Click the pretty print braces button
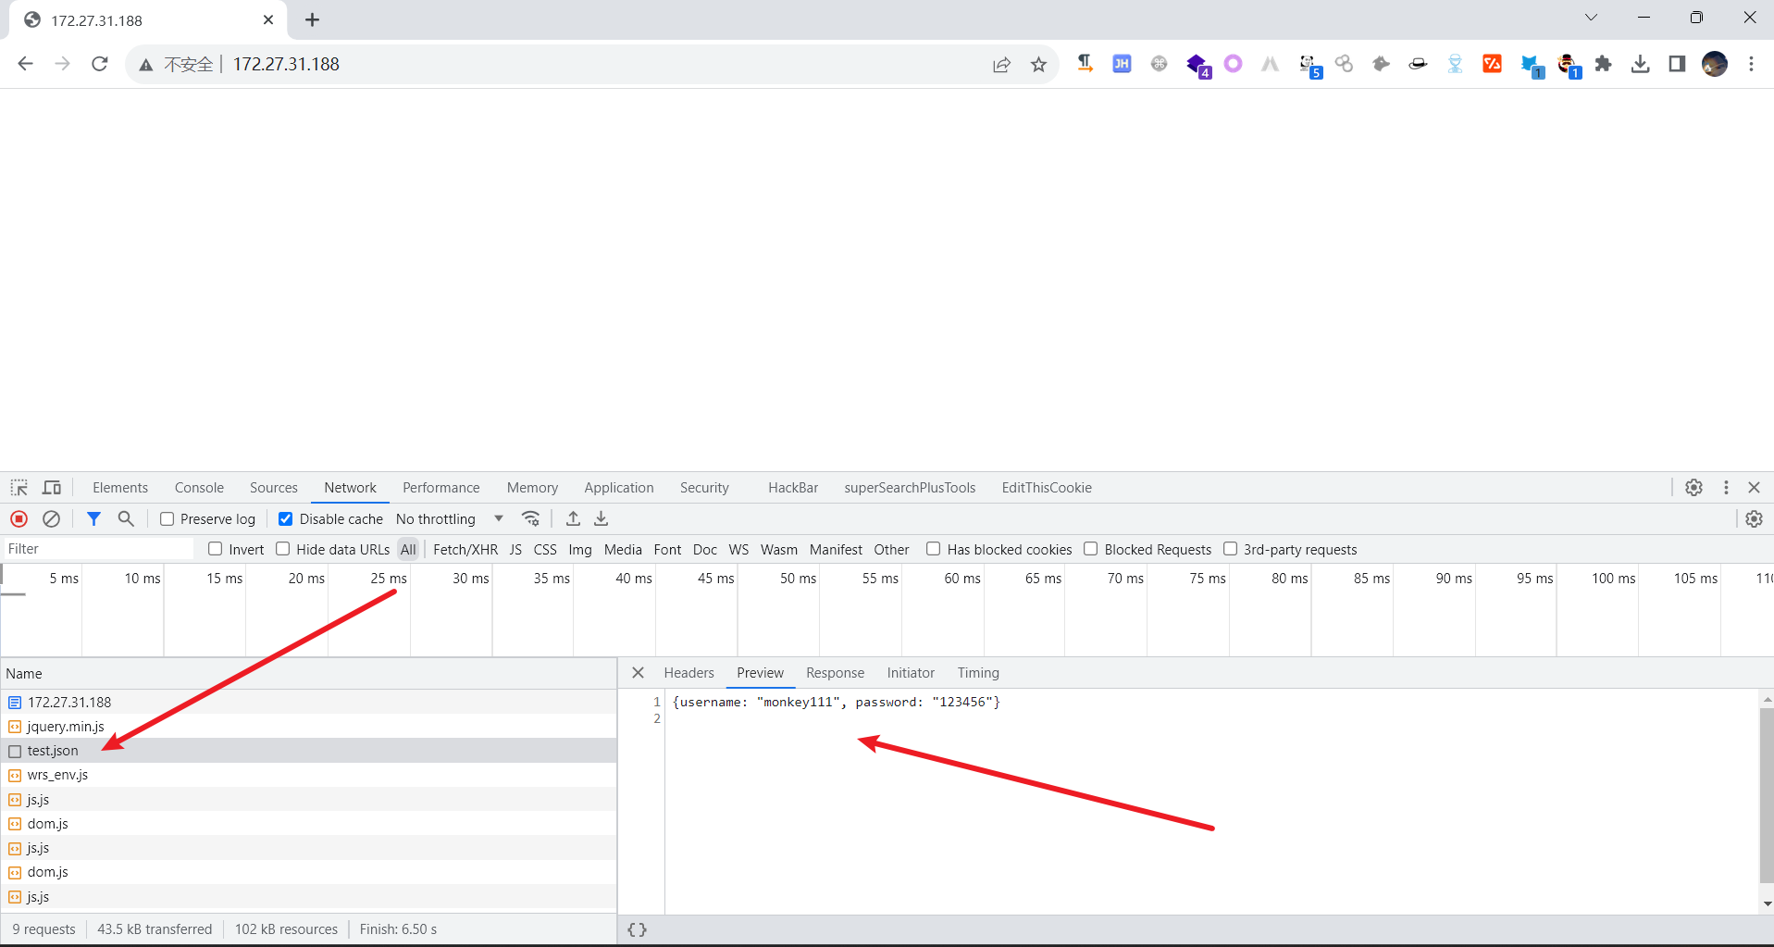 tap(638, 929)
